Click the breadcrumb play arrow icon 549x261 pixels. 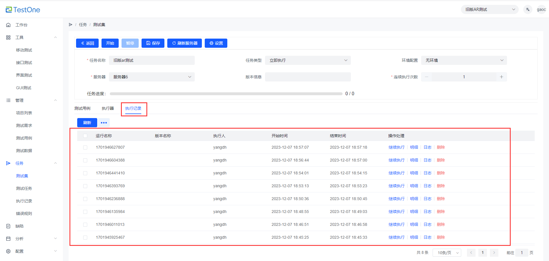pyautogui.click(x=71, y=25)
